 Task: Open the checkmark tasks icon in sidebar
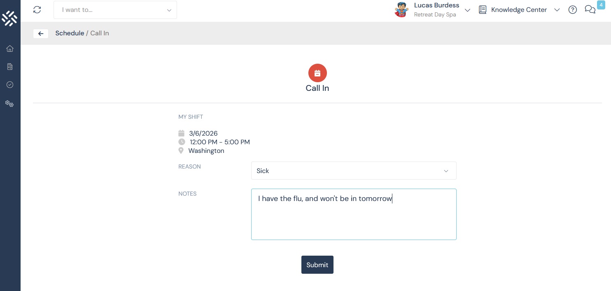tap(10, 85)
